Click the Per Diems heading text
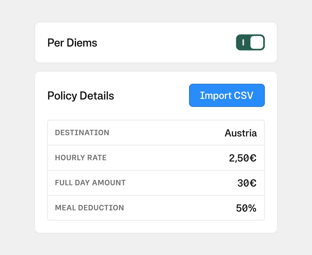 click(72, 43)
